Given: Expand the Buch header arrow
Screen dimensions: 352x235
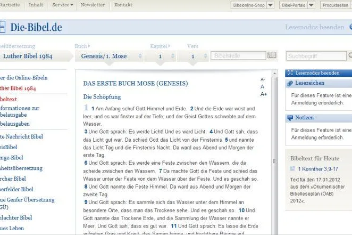Looking at the screenshot, I should point(89,46).
